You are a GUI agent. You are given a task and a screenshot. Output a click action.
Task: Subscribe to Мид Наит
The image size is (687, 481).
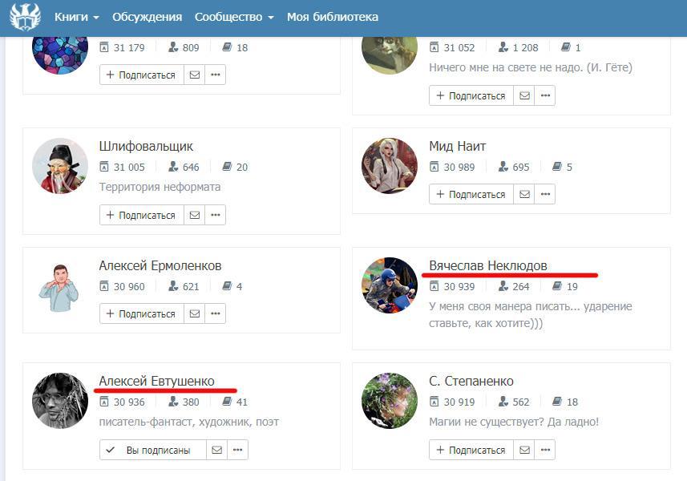pos(471,194)
